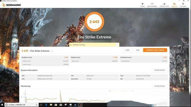Screen dimensions: 191x107
Task: Select the Results bar-chart icon
Action: tap(174, 4)
